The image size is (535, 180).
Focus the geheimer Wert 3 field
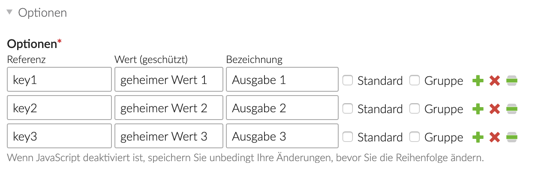pyautogui.click(x=169, y=137)
